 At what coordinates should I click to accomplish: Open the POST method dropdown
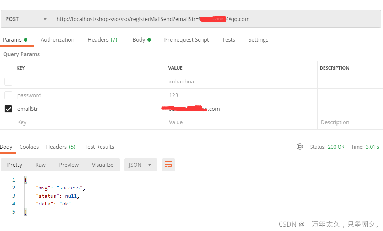coord(26,19)
